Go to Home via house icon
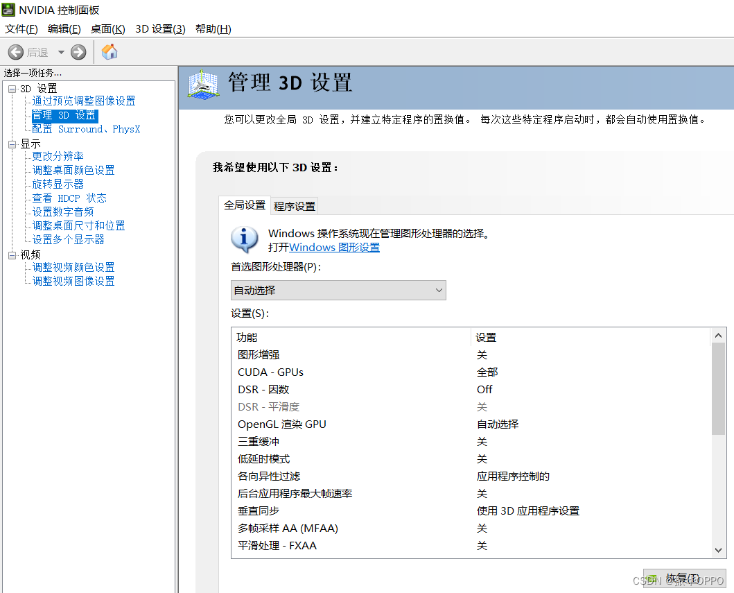734x593 pixels. (x=110, y=51)
